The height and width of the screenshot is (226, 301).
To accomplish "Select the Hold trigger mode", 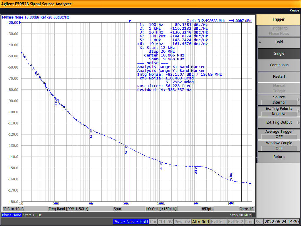I will (279, 42).
